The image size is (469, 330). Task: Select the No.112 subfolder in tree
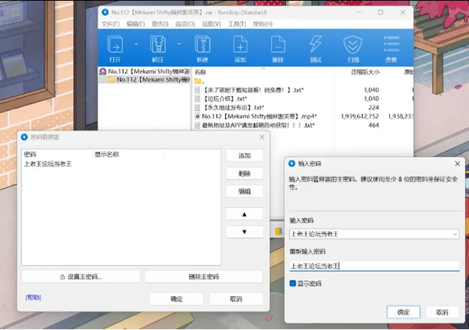click(x=149, y=80)
